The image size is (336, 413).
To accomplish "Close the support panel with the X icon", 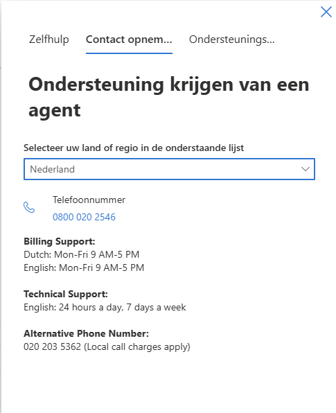I will [x=326, y=12].
